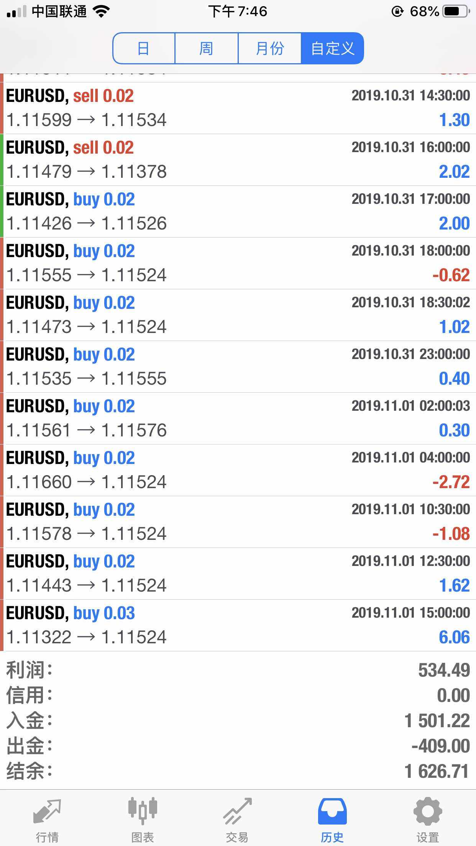Select the 自定义 custom period tab
This screenshot has height=846, width=476.
pyautogui.click(x=332, y=49)
